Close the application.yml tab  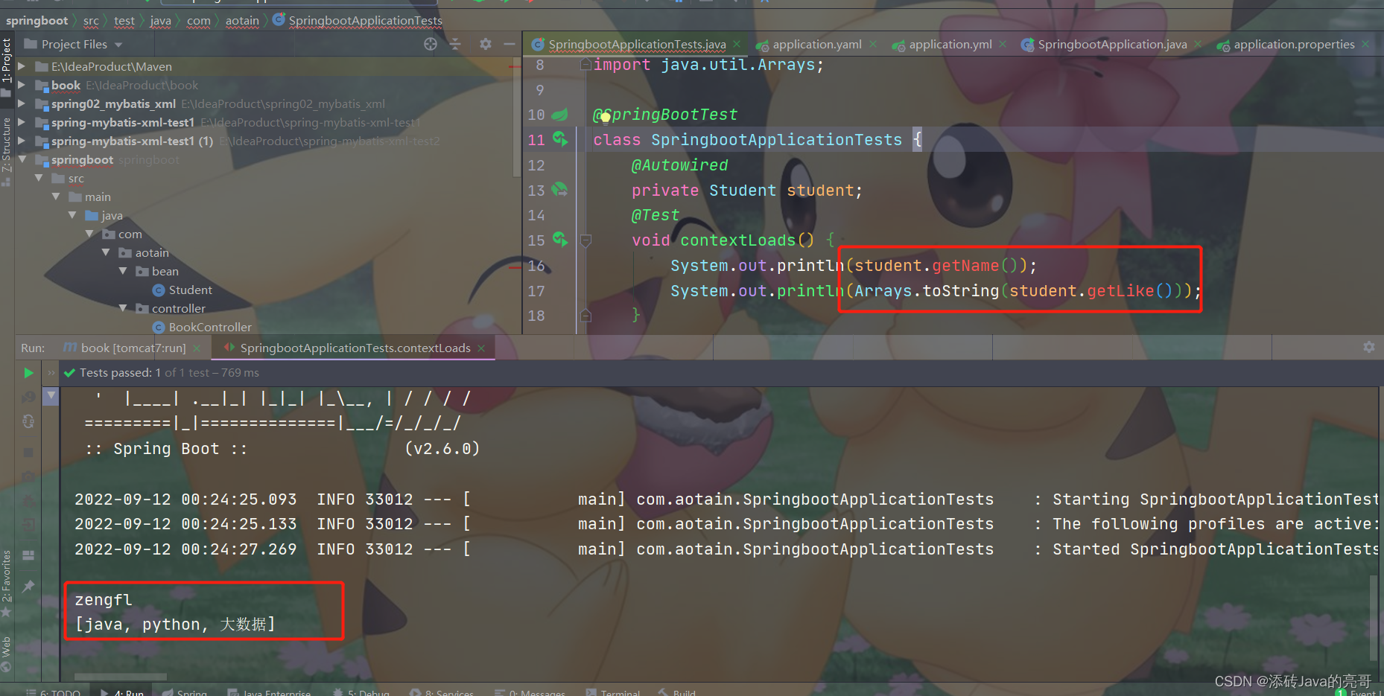[x=1003, y=44]
